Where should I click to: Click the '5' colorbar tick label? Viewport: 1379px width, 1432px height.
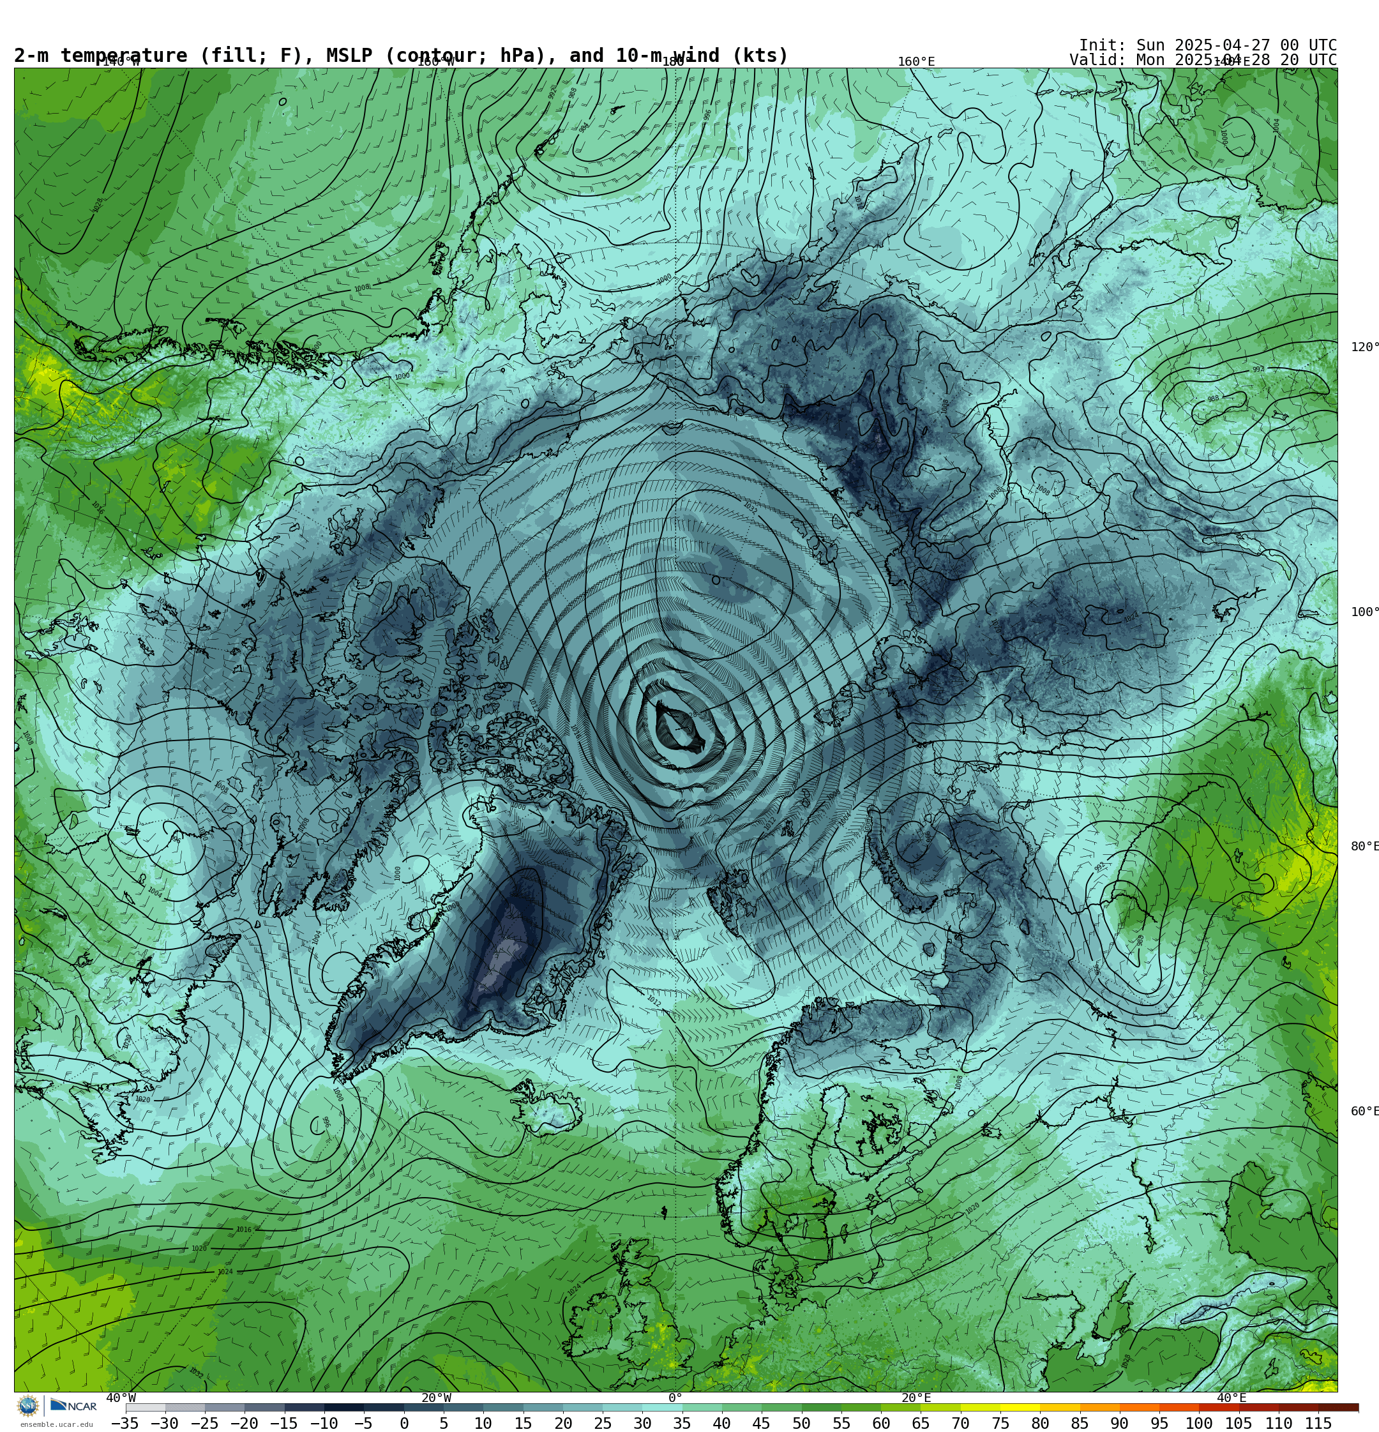(443, 1423)
